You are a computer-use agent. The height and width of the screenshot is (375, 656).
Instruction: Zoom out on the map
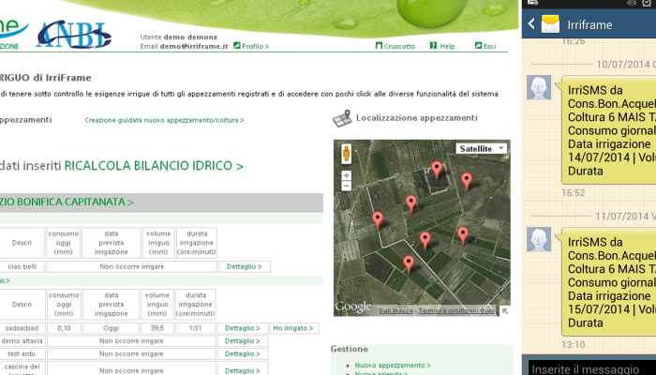point(346,187)
